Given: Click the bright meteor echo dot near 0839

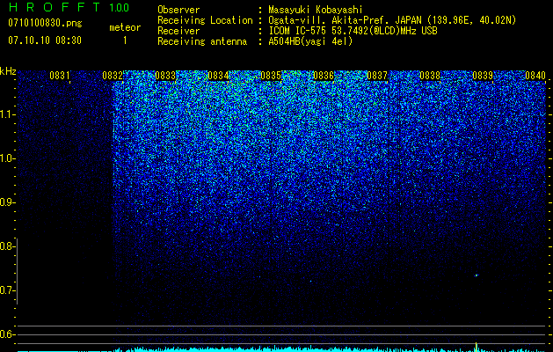Looking at the screenshot, I should pos(477,275).
